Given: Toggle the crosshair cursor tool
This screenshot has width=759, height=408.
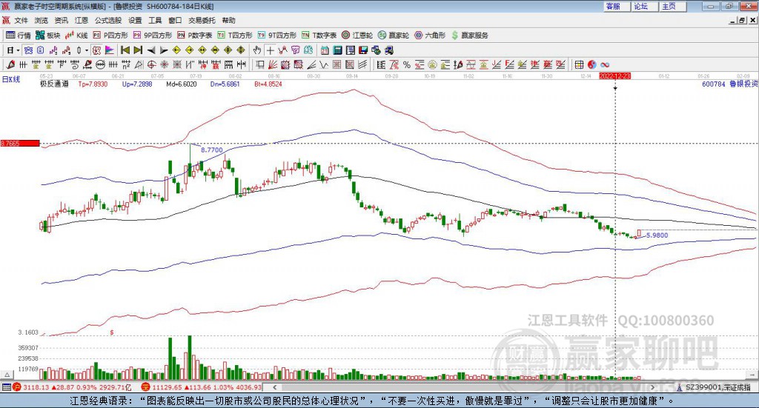Looking at the screenshot, I should [270, 50].
